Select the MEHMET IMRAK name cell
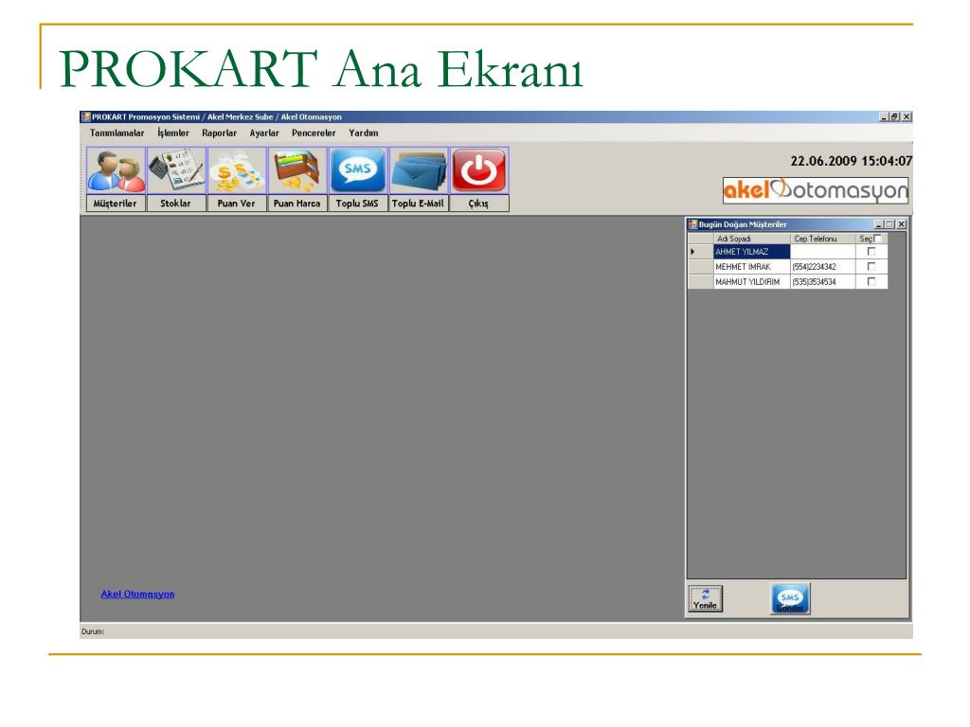This screenshot has height=727, width=970. [x=751, y=266]
